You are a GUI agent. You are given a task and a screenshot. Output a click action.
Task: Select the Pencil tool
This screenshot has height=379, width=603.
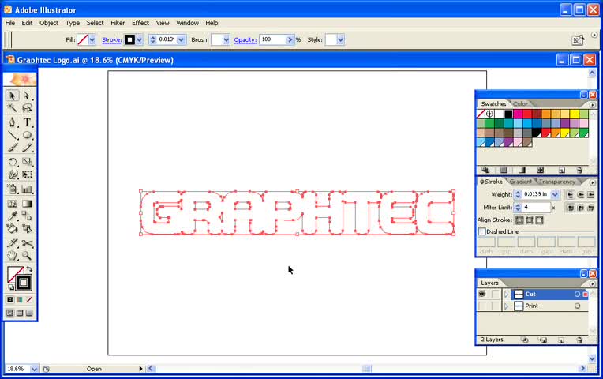(x=27, y=148)
